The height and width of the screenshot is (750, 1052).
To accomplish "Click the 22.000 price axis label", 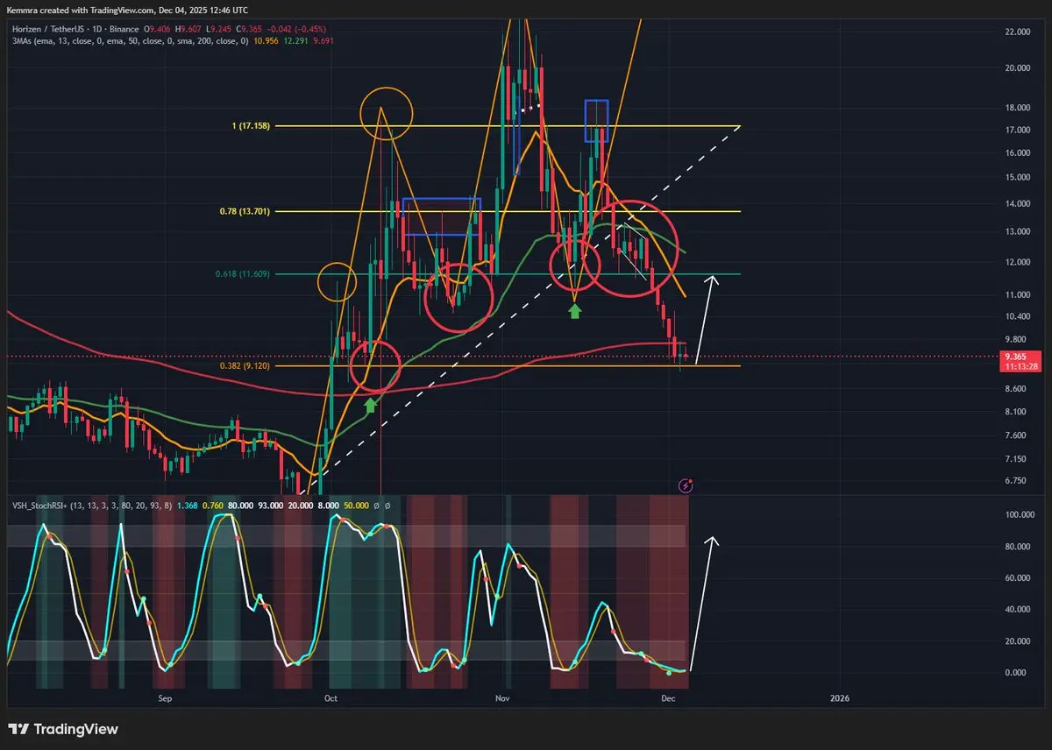I will 1018,32.
